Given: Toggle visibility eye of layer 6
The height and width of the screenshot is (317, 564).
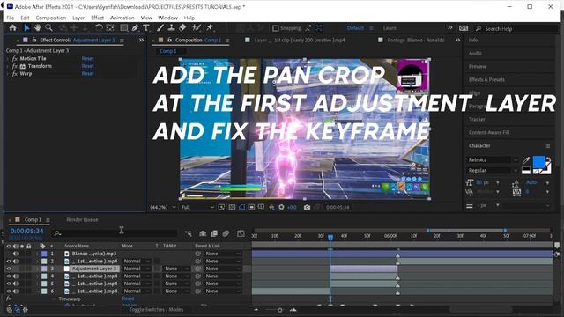Looking at the screenshot, I should 9,291.
